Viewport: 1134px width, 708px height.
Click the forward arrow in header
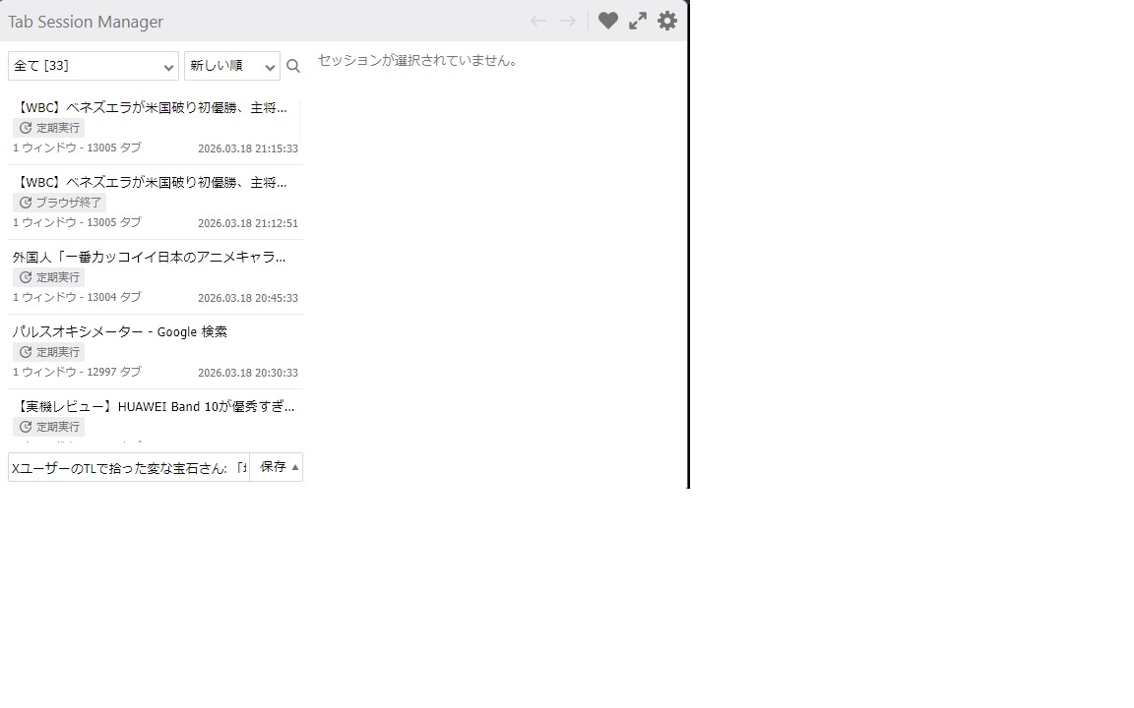[x=568, y=21]
